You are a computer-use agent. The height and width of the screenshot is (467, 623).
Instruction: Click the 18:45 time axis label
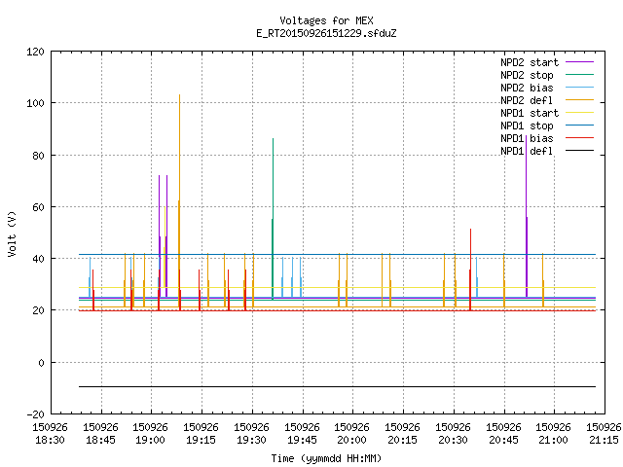(100, 440)
